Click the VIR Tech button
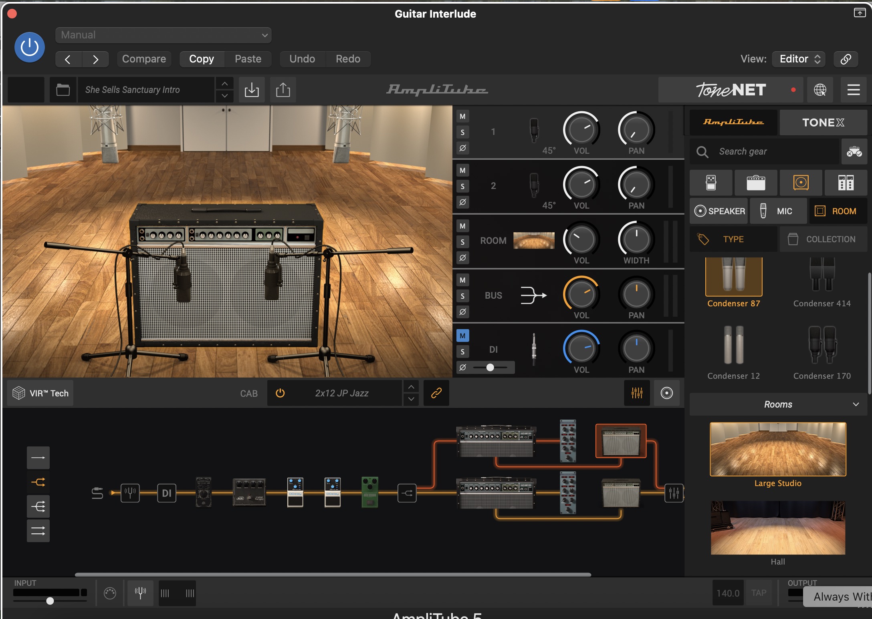This screenshot has height=619, width=872. (x=40, y=393)
